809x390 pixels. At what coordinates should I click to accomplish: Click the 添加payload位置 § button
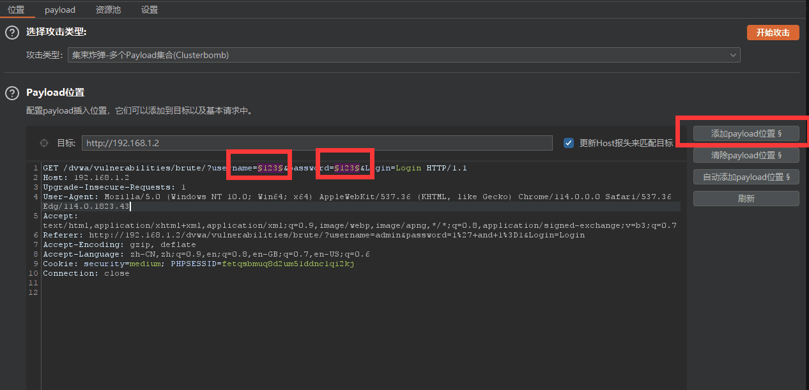click(x=746, y=133)
